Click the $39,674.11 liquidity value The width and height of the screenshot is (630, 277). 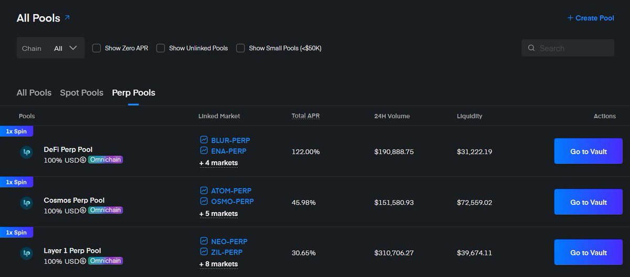[475, 253]
